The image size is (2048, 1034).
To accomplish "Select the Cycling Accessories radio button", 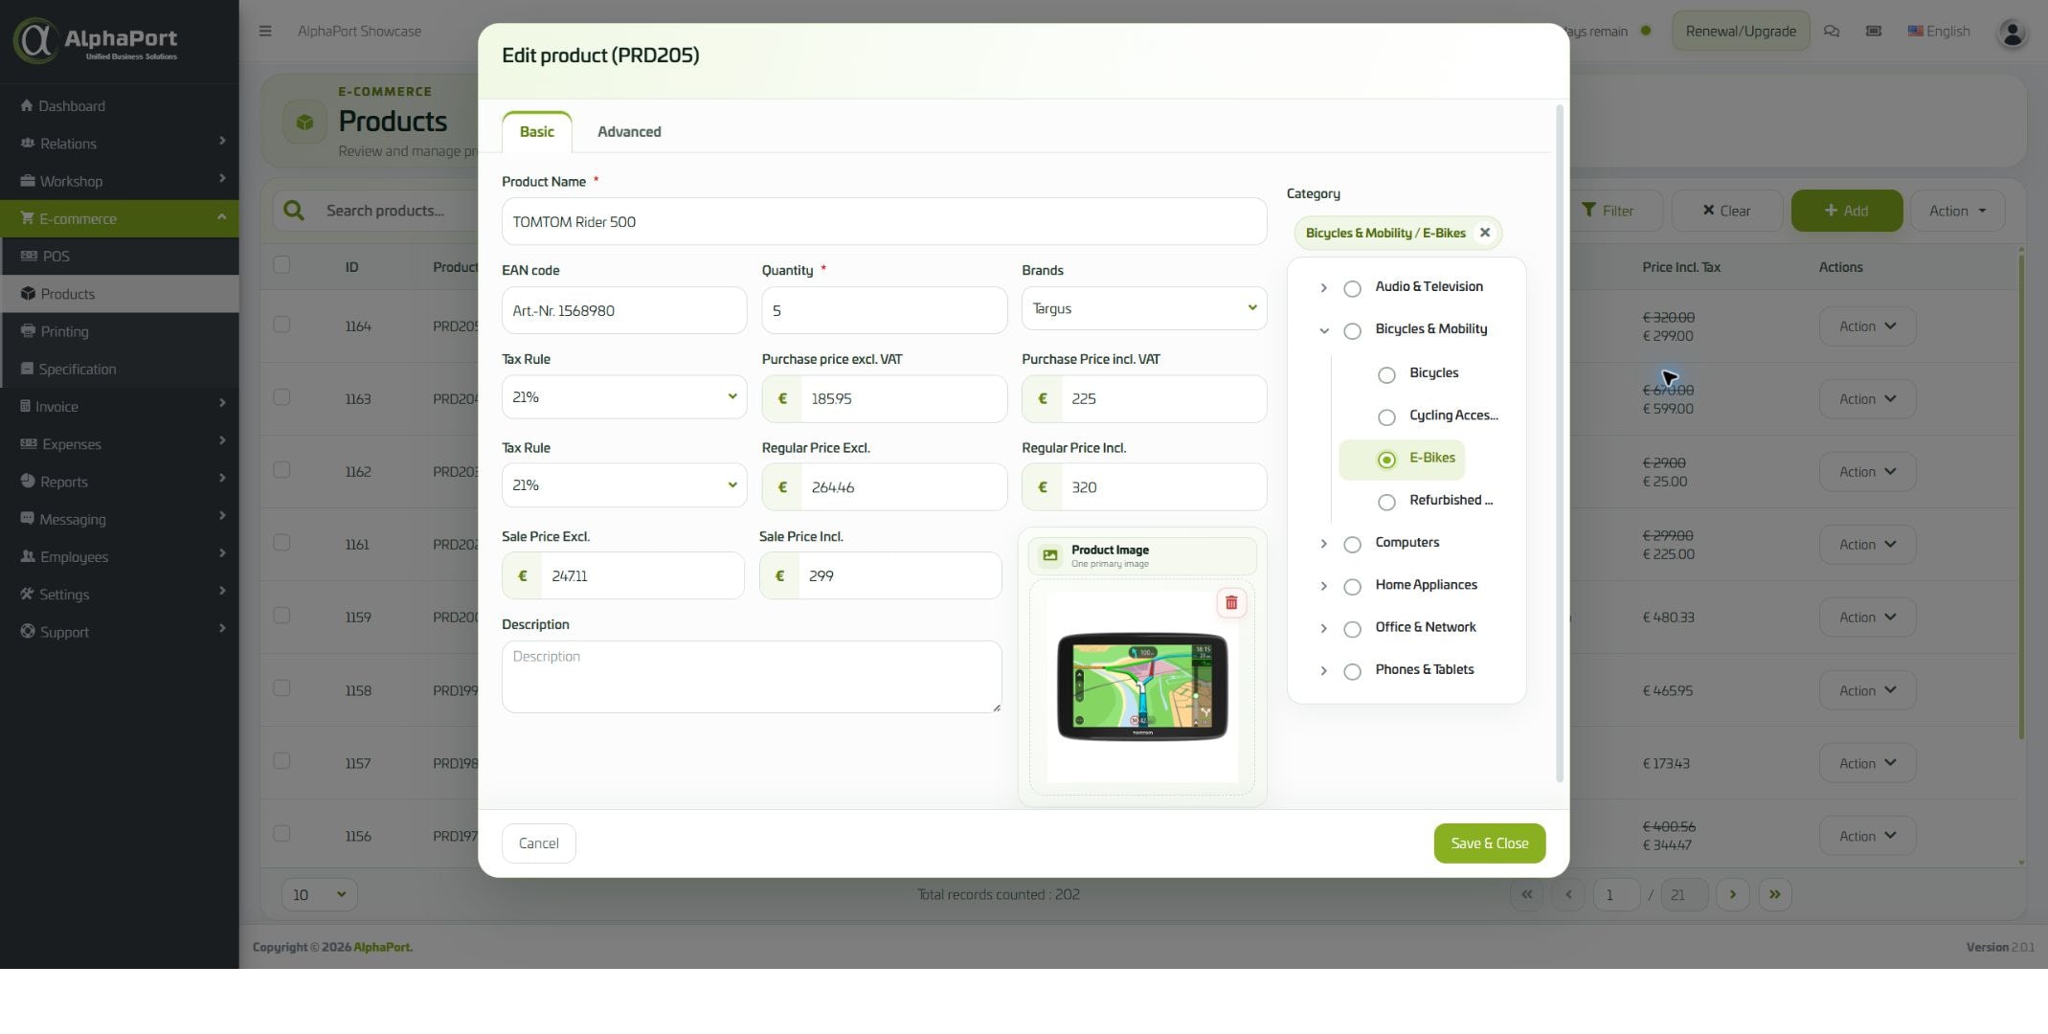I will pos(1386,417).
